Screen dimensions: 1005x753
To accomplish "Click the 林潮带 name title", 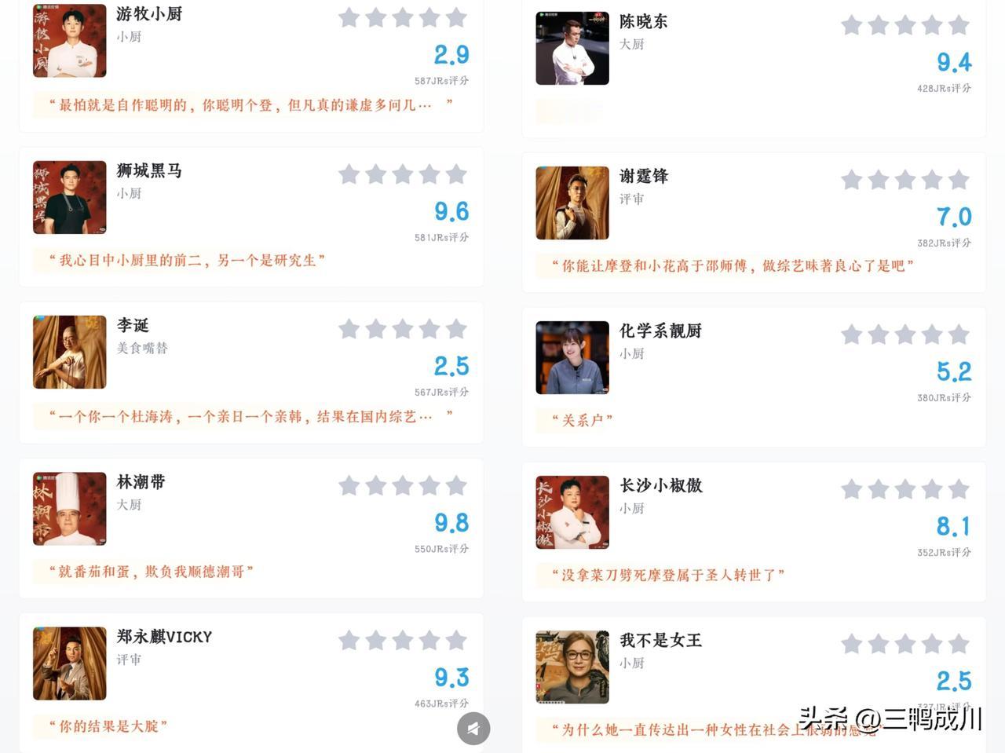I will [141, 482].
